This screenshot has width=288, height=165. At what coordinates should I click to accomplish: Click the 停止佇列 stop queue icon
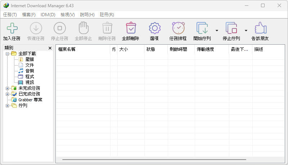pos(231,28)
